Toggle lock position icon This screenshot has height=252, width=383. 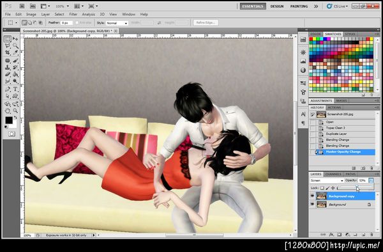[x=333, y=188]
